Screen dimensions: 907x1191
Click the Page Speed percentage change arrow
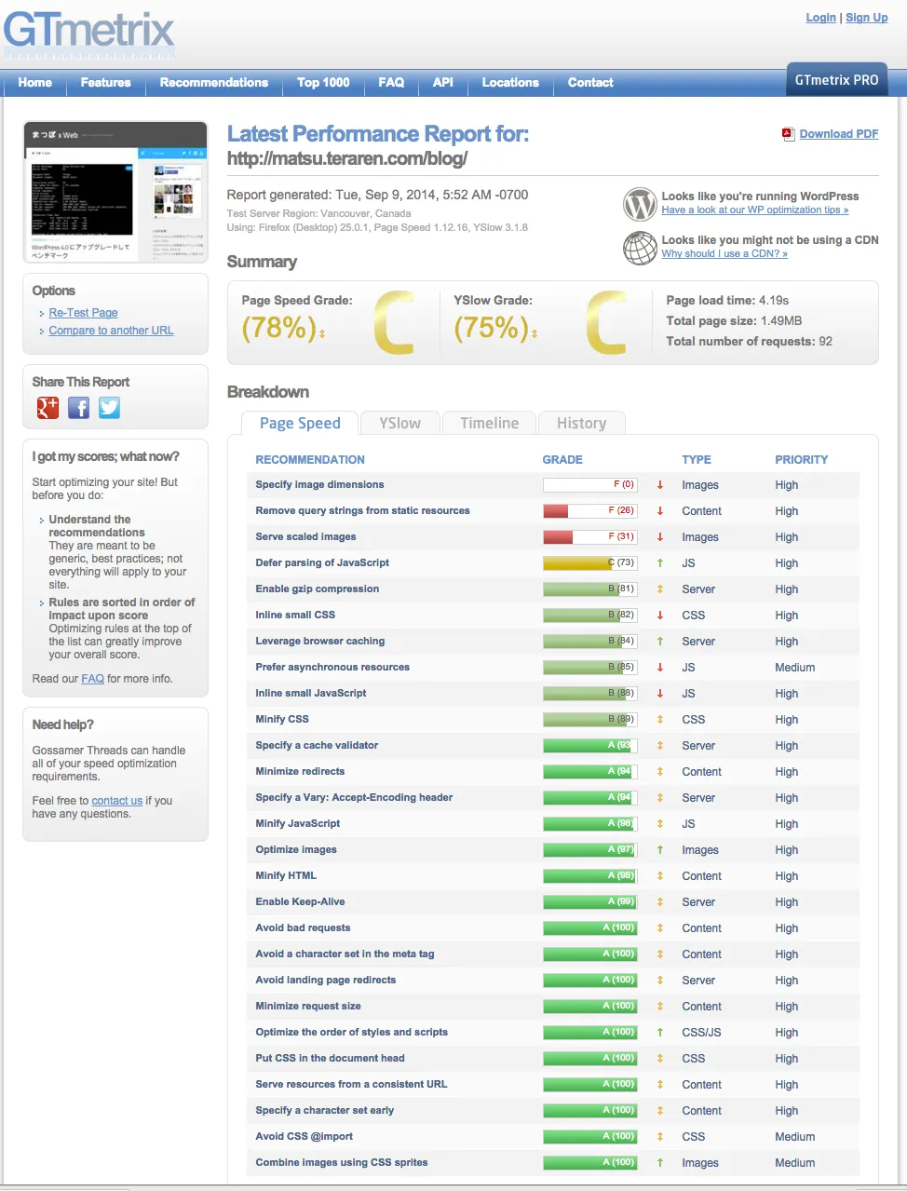click(x=322, y=333)
